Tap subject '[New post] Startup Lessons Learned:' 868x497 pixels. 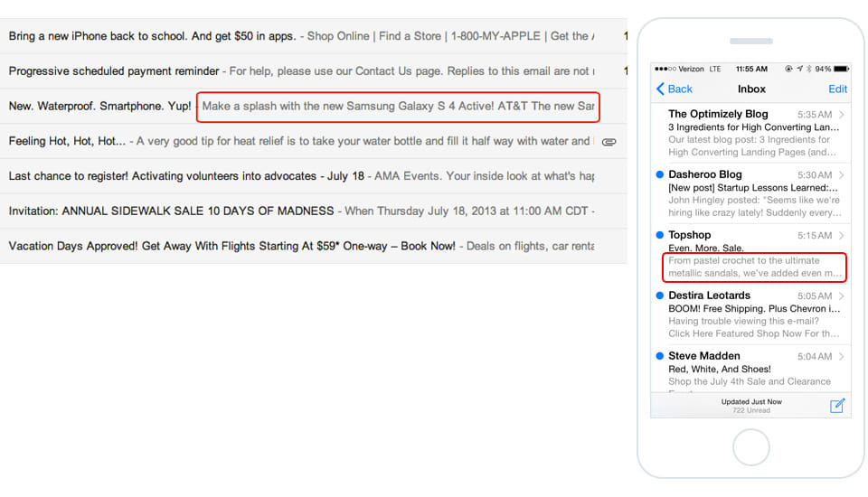pos(753,188)
